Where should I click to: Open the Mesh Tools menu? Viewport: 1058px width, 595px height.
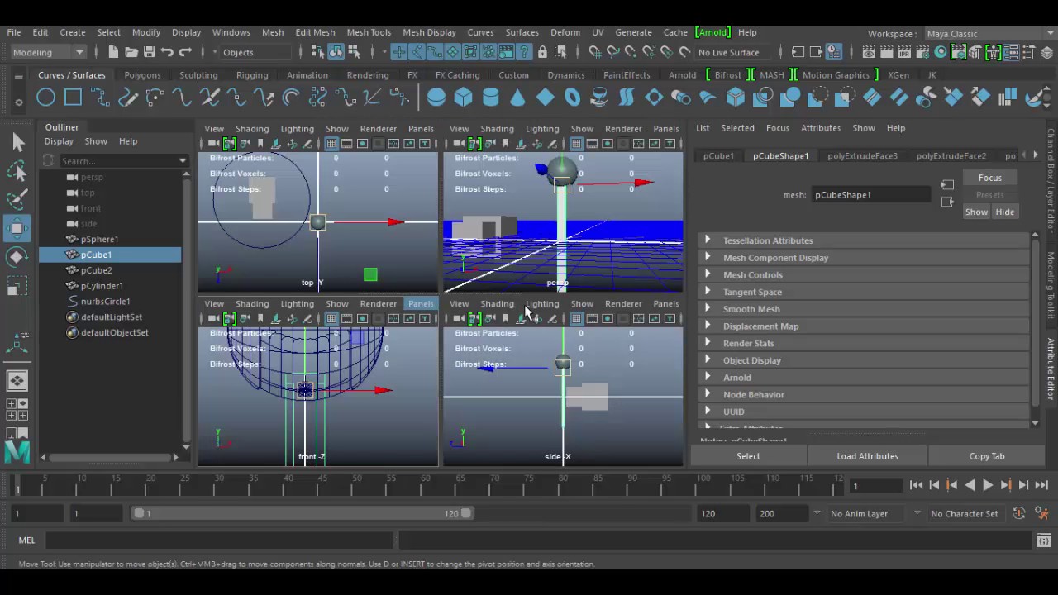coord(369,32)
